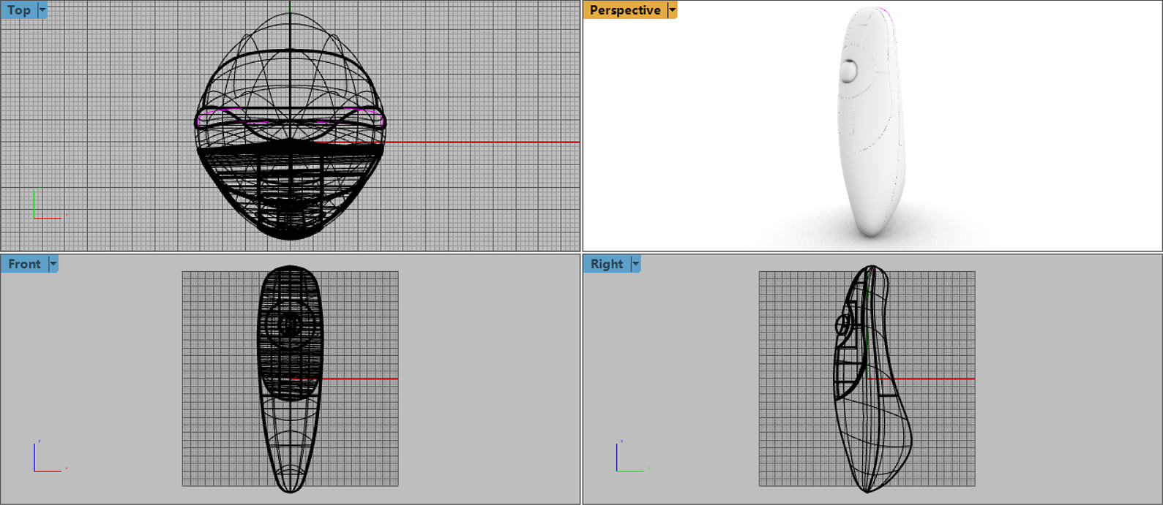This screenshot has width=1163, height=505.
Task: Click the world axes icon in Front viewport
Action: coord(48,456)
